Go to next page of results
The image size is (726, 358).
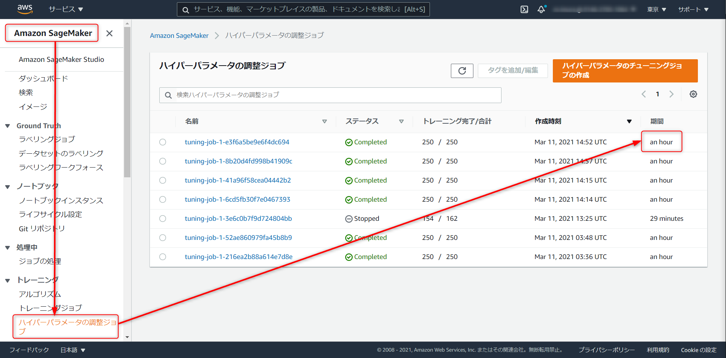[671, 94]
